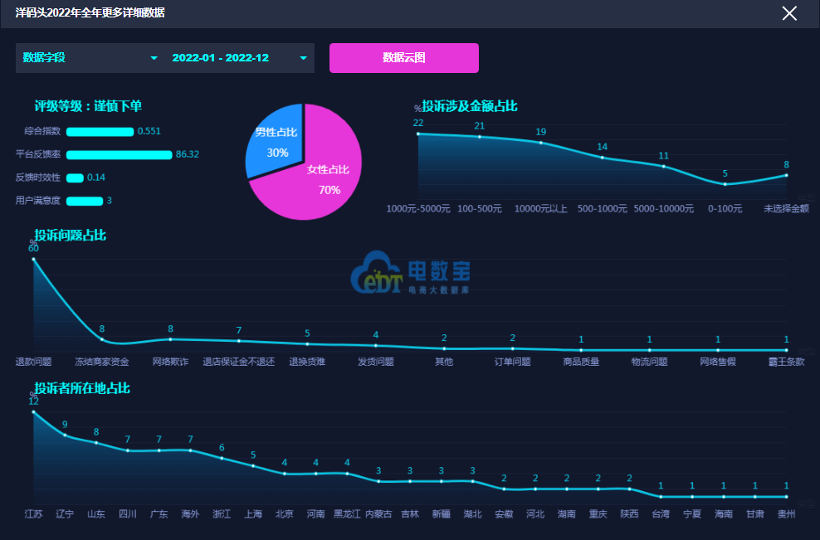Click the 0-100元 data point at 5
Viewport: 820px width, 540px height.
pos(725,184)
